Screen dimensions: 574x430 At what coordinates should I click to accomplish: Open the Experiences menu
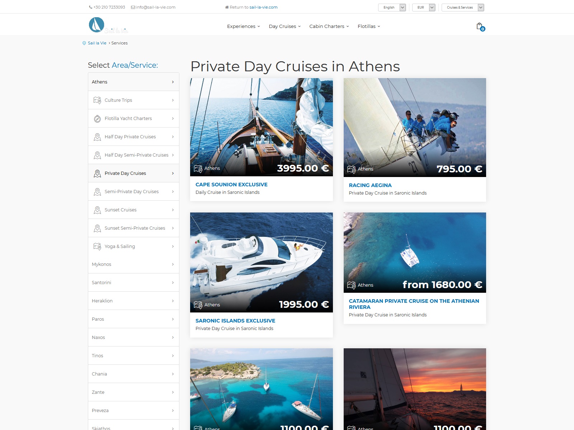[243, 26]
